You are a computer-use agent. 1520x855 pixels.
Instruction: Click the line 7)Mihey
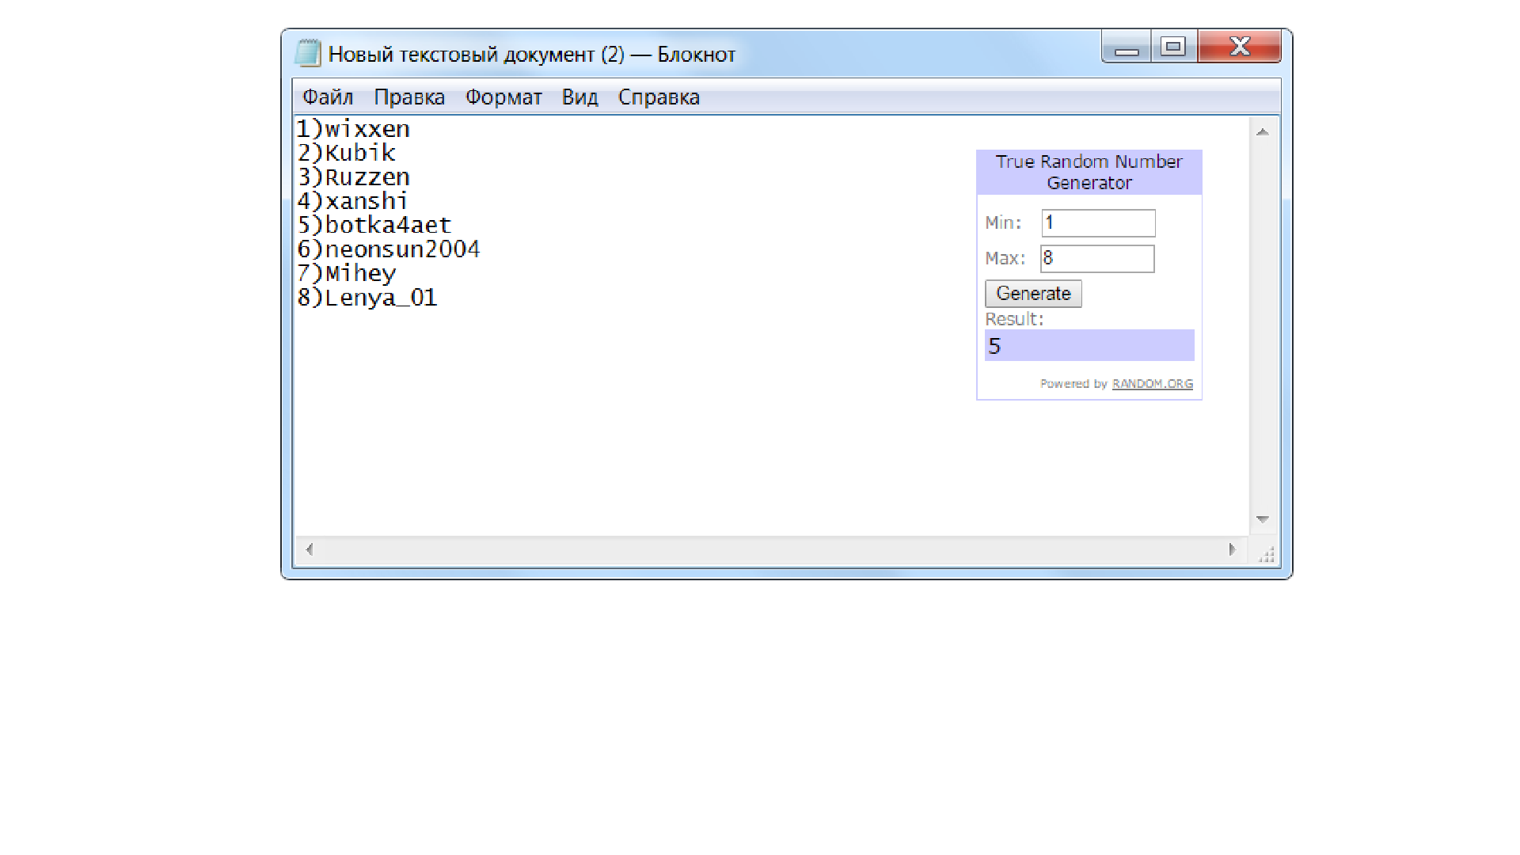[x=346, y=274]
